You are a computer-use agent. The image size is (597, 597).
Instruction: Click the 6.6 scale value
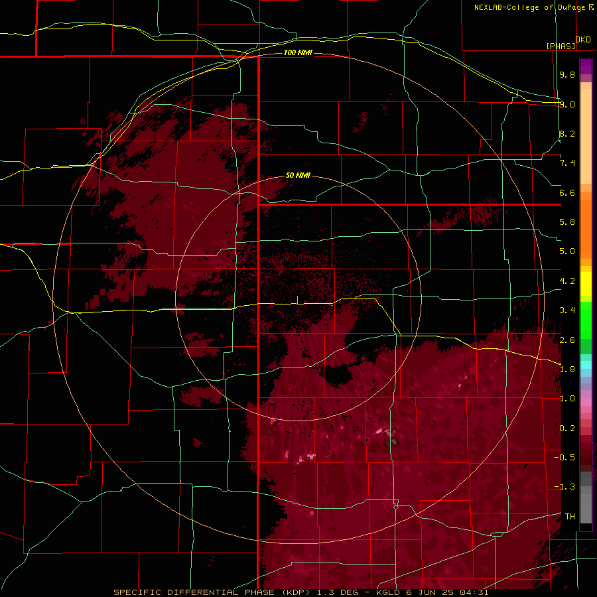567,192
